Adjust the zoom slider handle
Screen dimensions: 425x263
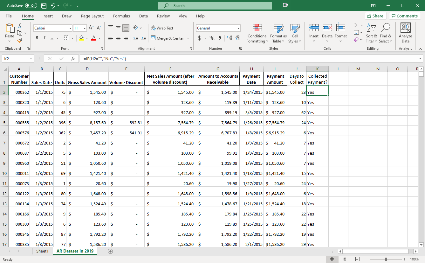point(386,259)
